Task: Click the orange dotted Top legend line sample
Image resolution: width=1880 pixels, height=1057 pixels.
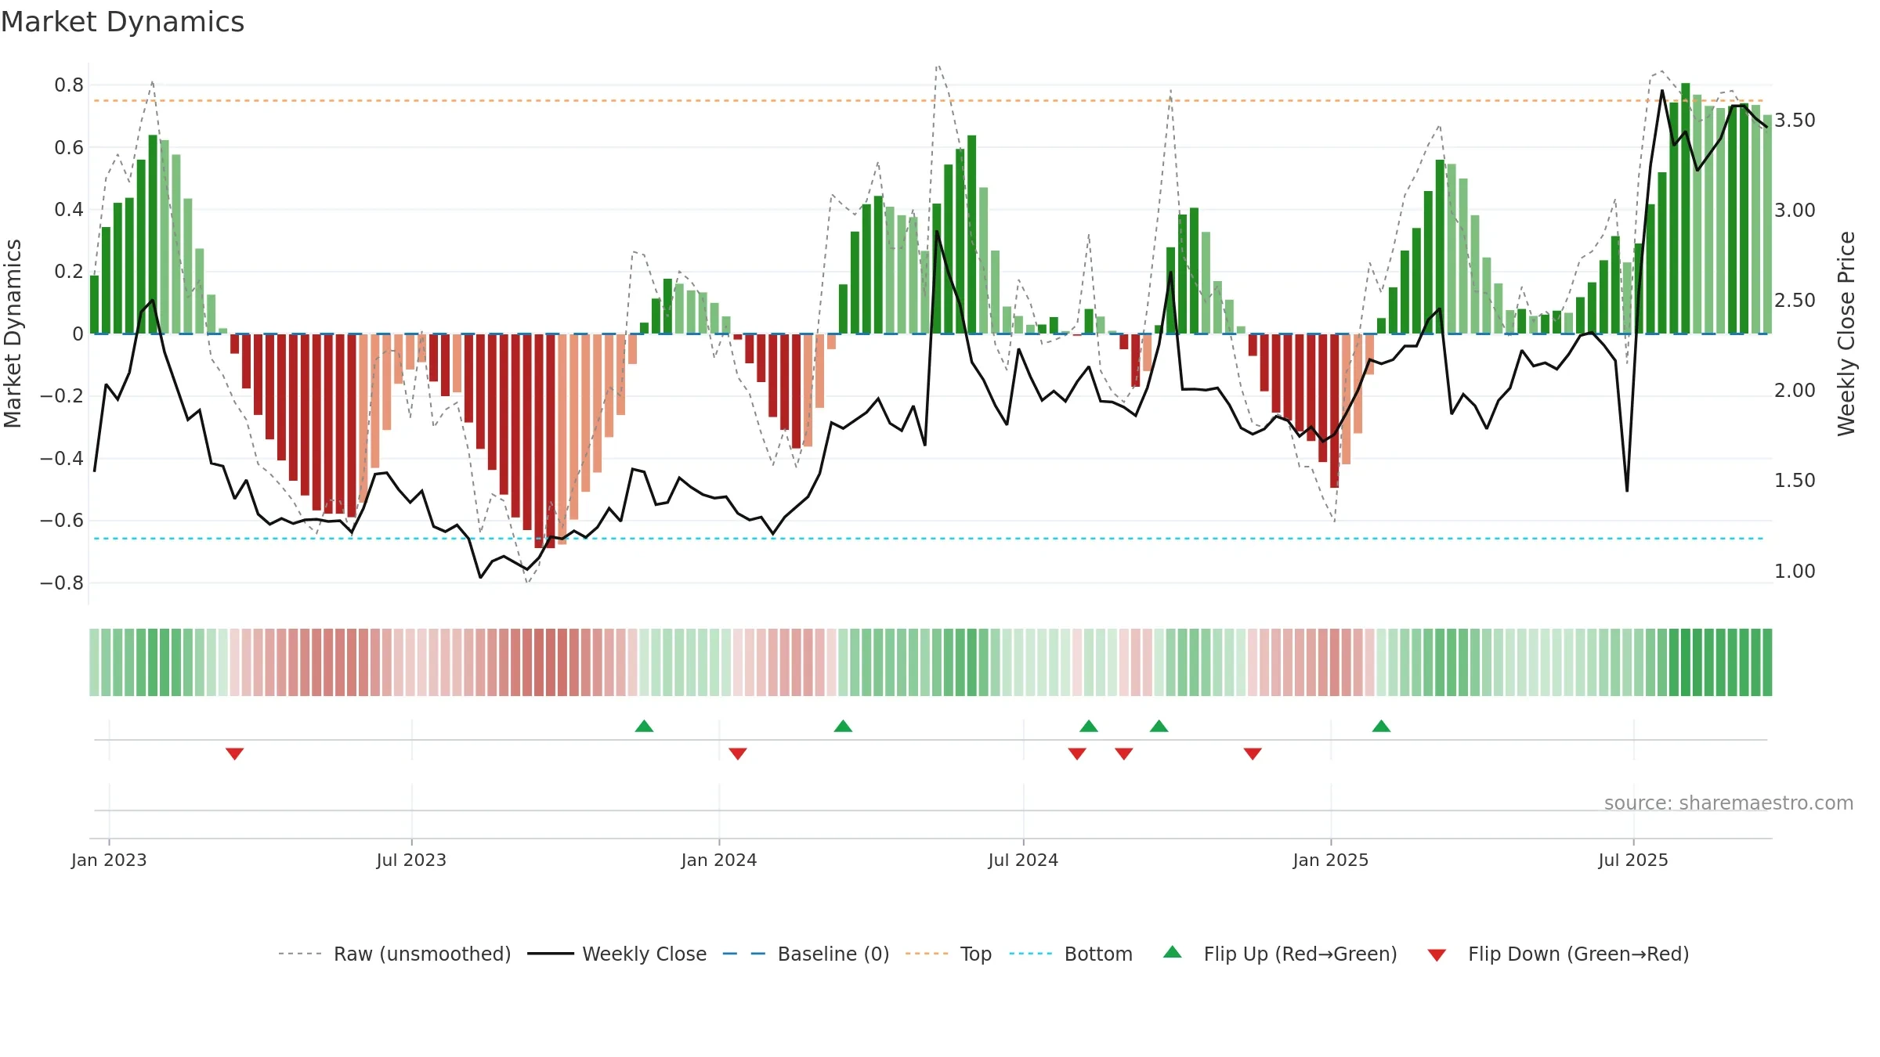Action: 927,954
